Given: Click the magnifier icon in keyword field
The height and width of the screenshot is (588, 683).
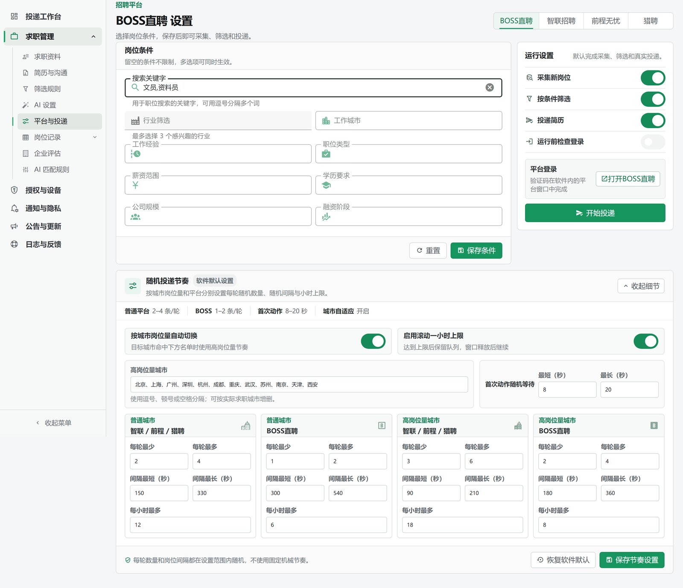Looking at the screenshot, I should click(135, 88).
